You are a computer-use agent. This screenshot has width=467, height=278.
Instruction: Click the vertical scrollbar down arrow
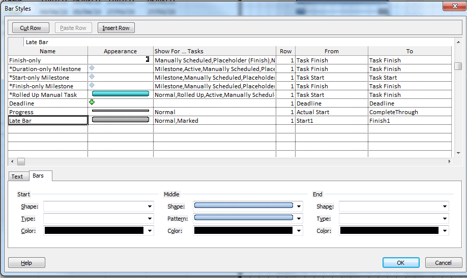458,153
